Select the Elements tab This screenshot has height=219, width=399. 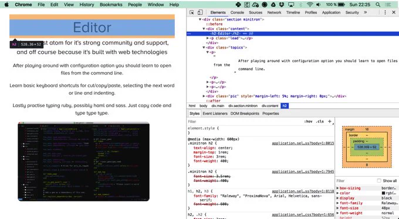218,12
